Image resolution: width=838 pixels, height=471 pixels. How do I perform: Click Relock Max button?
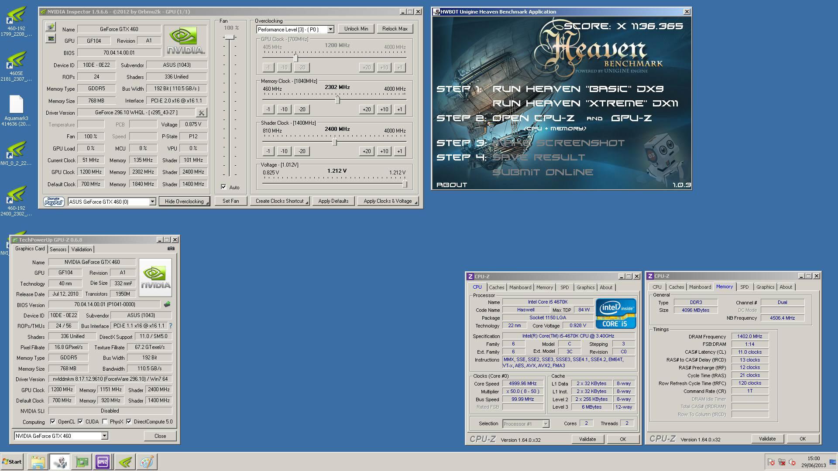(x=395, y=29)
